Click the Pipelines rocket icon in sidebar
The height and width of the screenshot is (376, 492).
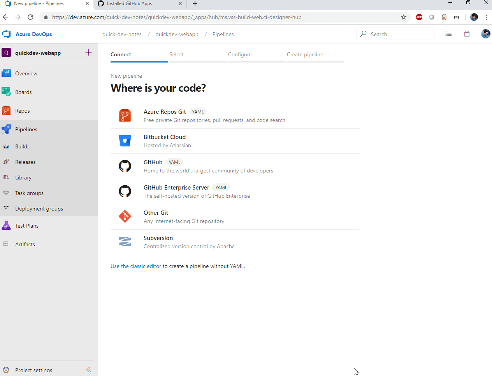coord(6,129)
